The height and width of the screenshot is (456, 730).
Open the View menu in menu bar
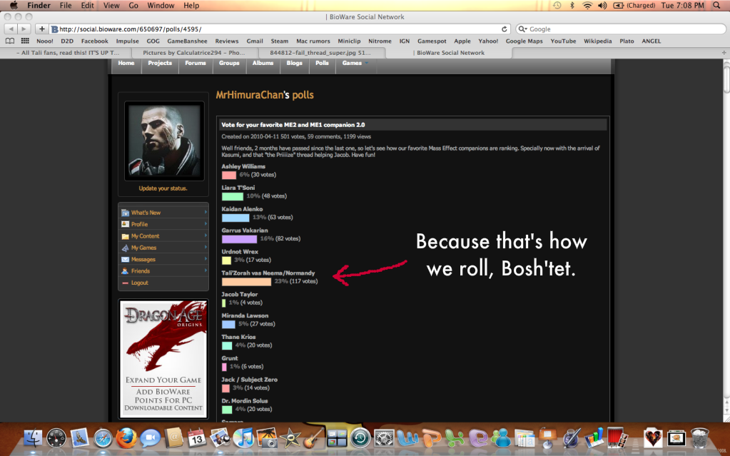[x=111, y=5]
